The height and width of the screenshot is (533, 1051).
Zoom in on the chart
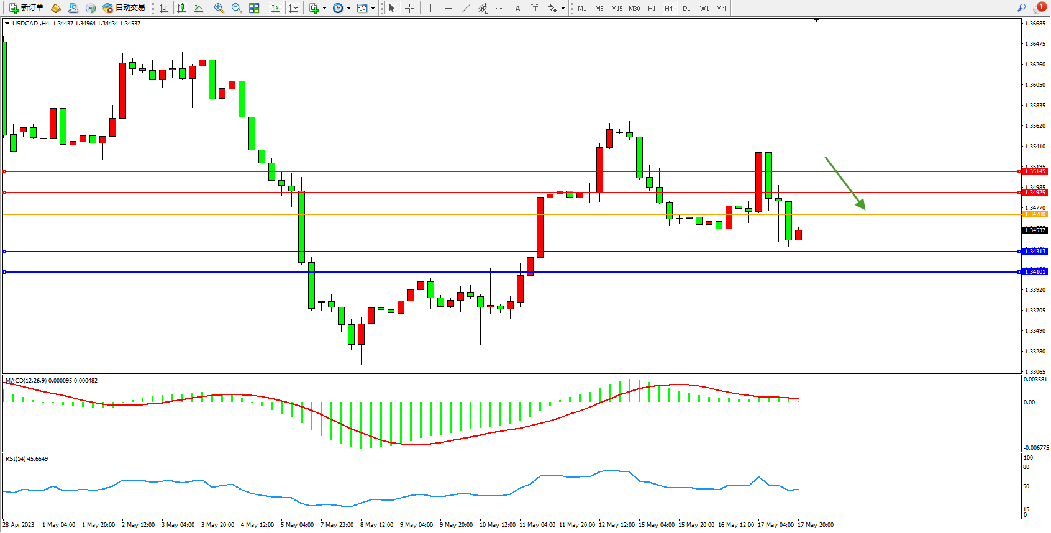(219, 8)
